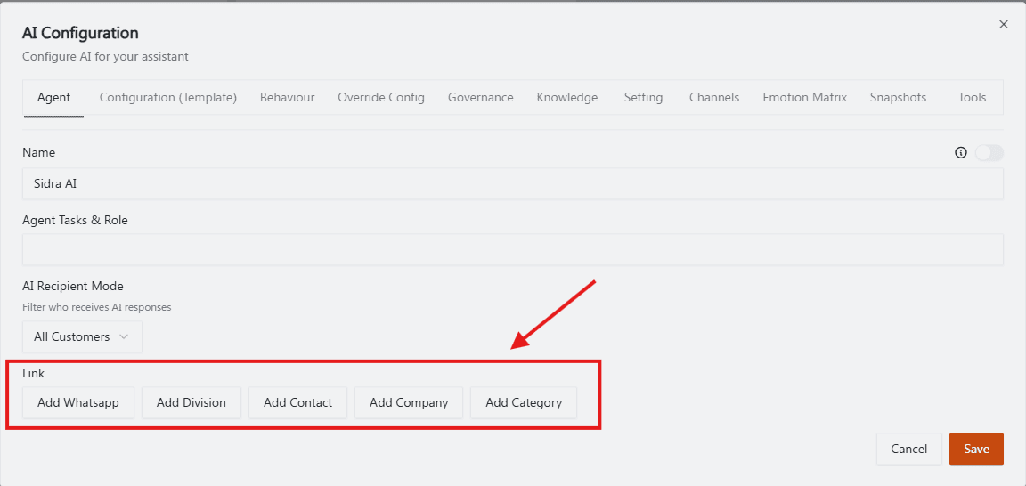Open the Emotion Matrix tab
The image size is (1026, 486).
tap(805, 97)
